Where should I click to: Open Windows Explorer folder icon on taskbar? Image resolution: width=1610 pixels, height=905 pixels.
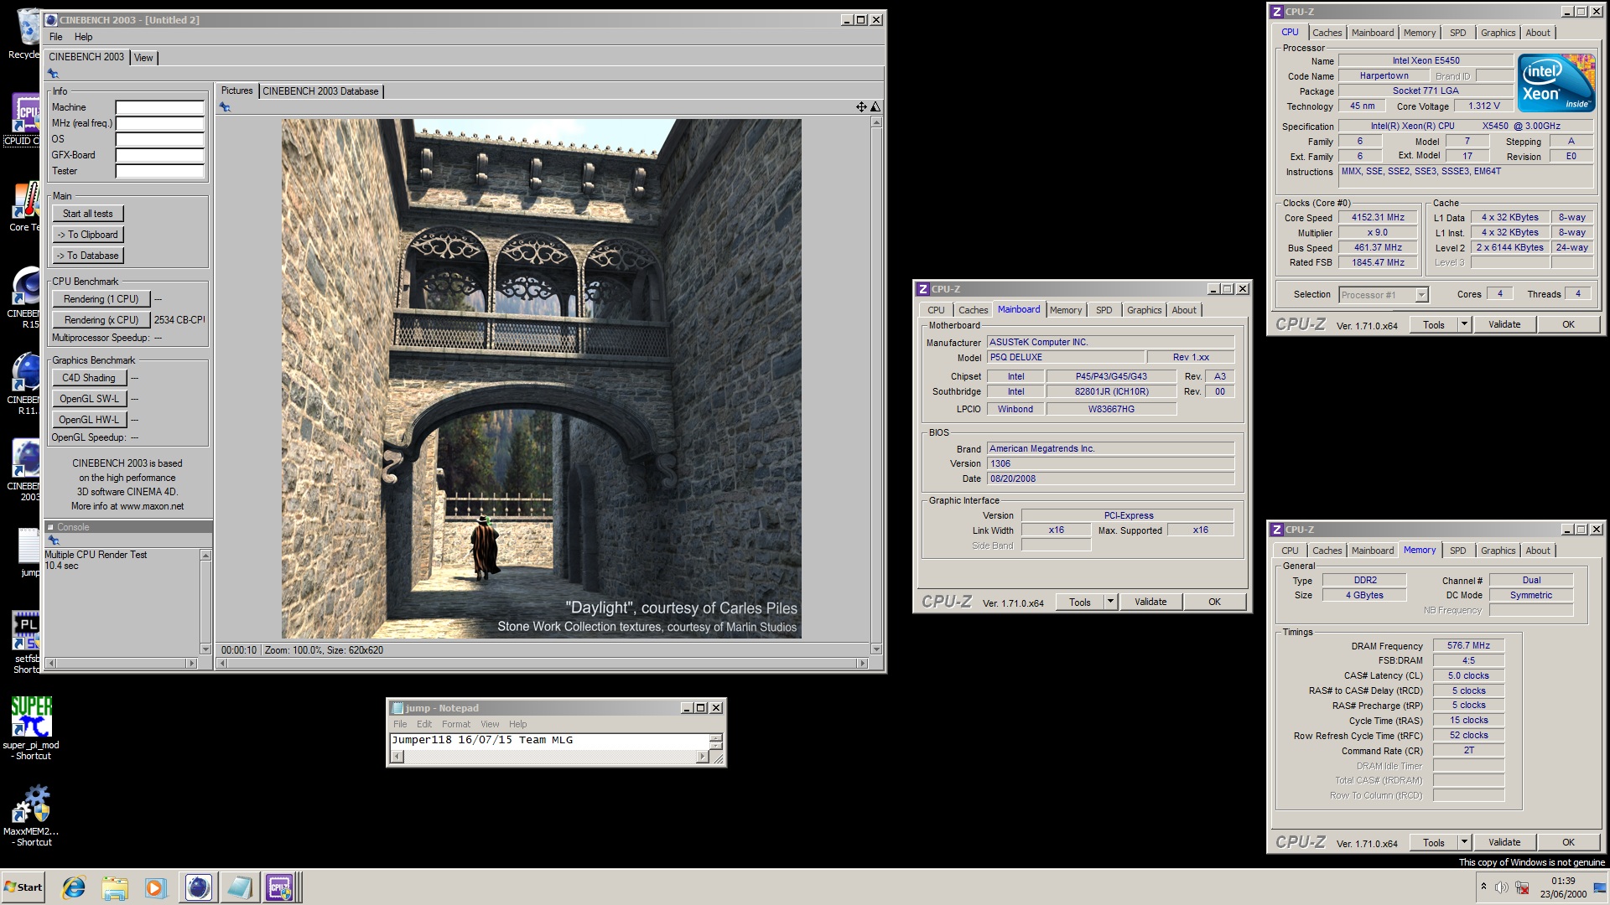tap(115, 887)
